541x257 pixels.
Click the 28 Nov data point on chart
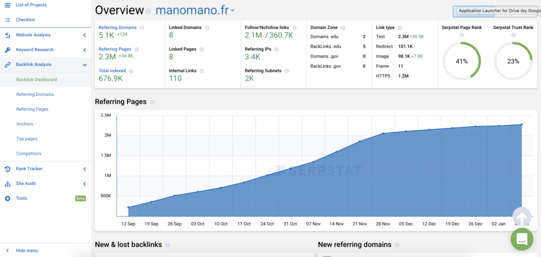[383, 134]
